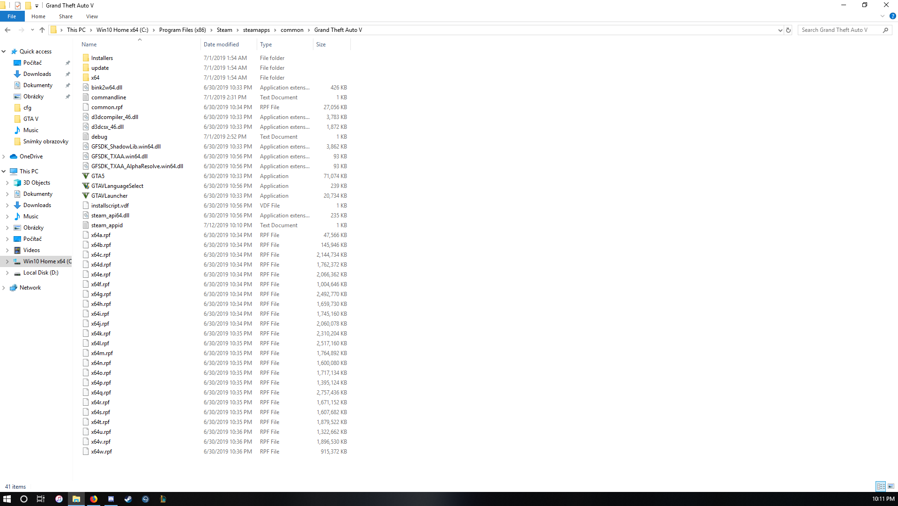Switch to Large icons view layout

coord(891,486)
